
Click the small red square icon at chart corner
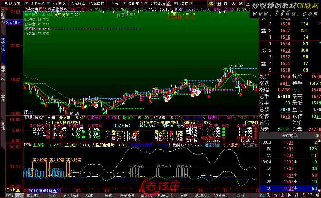(7, 9)
